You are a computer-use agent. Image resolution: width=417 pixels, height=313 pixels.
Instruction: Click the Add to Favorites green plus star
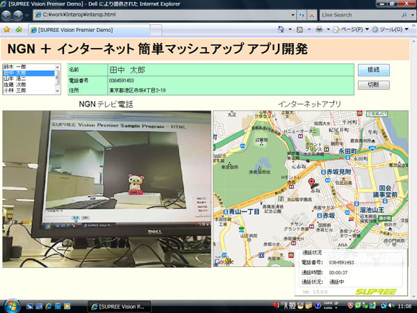19,29
